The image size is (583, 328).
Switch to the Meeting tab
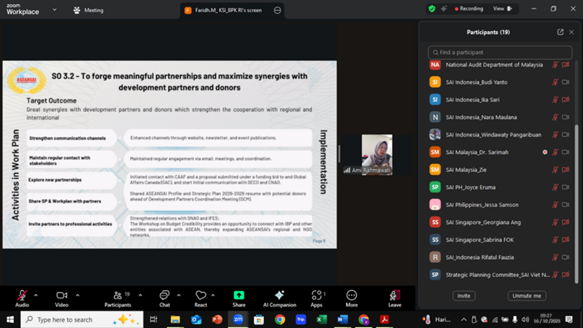tap(88, 10)
